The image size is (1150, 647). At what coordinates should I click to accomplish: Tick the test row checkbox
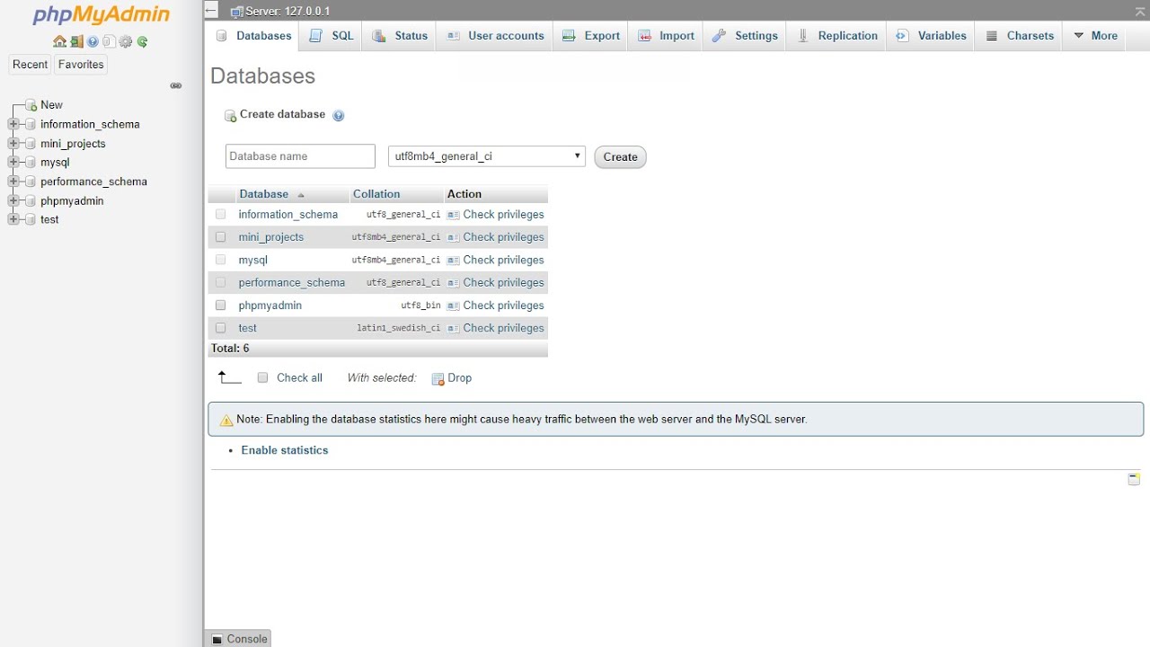coord(221,328)
